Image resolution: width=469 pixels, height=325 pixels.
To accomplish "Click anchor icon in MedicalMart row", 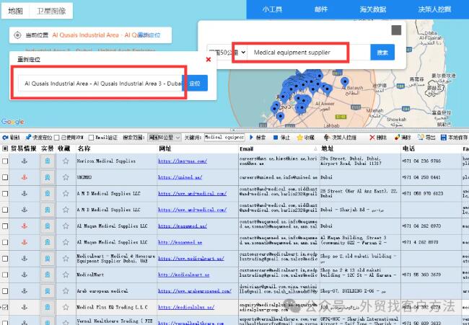I will 25,275.
